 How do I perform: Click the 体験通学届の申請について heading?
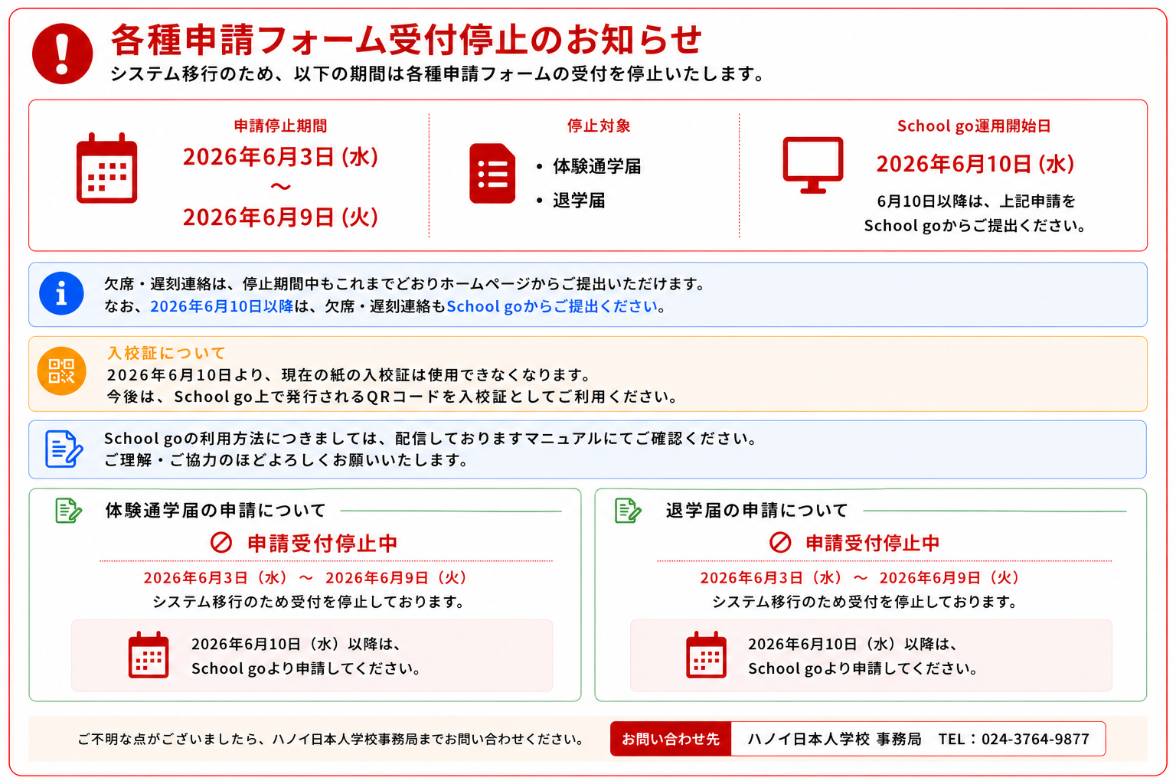215,510
